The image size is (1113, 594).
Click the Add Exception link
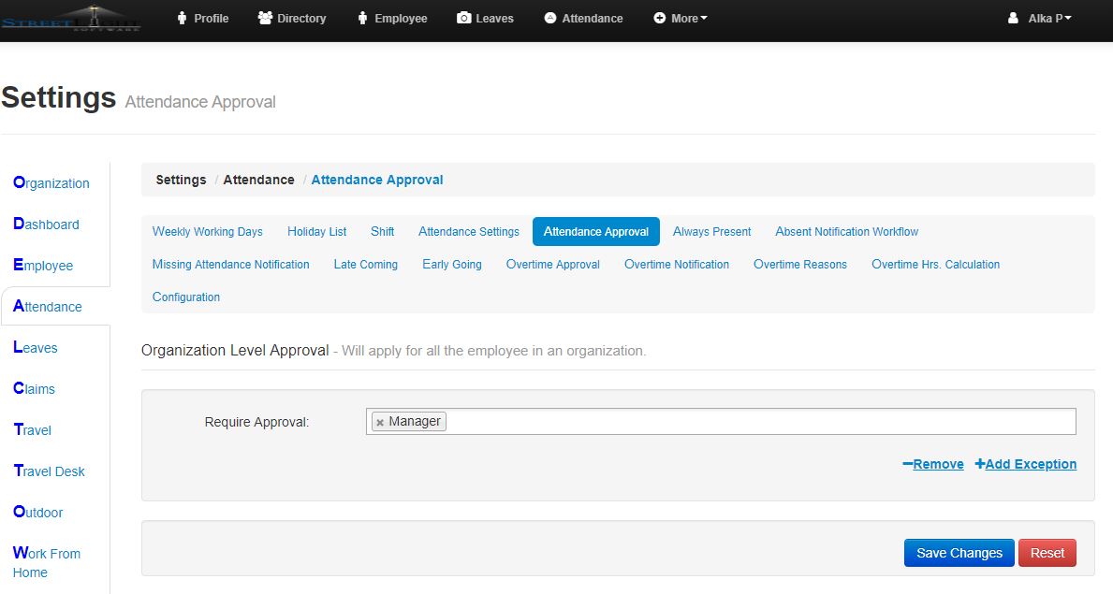pos(1026,464)
